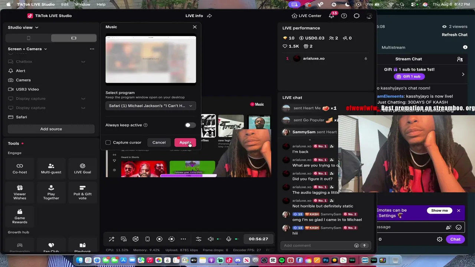Click the record button in bottom toolbar
Screen dimensions: 475x267
[x=159, y=239]
